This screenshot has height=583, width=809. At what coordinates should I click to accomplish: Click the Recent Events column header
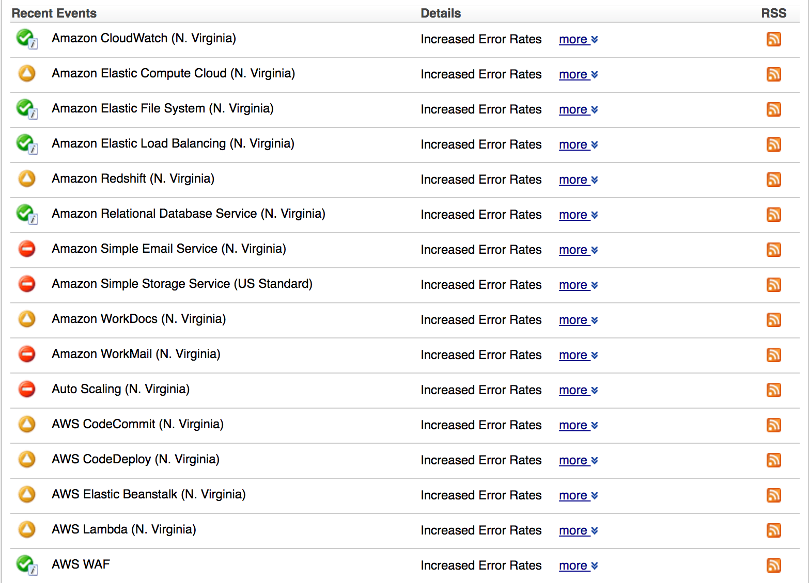[x=54, y=13]
